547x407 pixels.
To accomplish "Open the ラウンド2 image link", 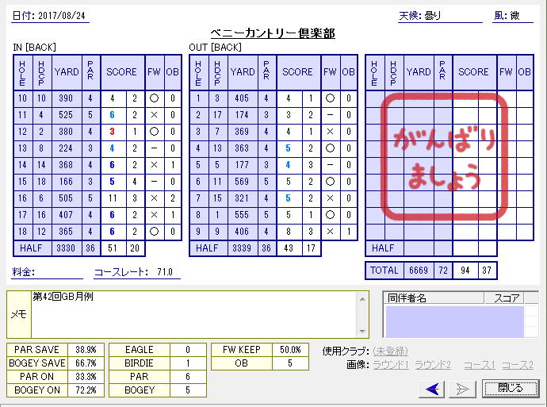I will [433, 365].
